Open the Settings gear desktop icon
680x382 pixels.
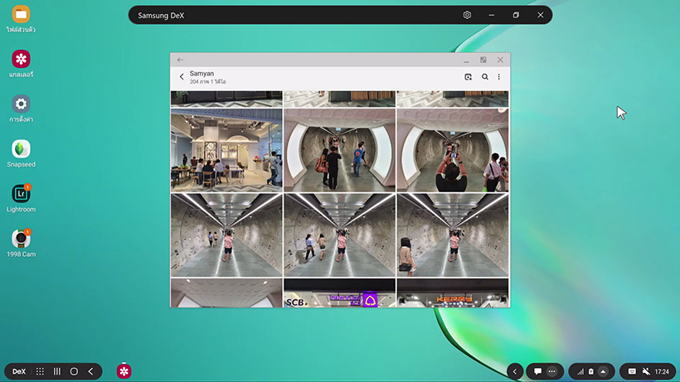(21, 104)
